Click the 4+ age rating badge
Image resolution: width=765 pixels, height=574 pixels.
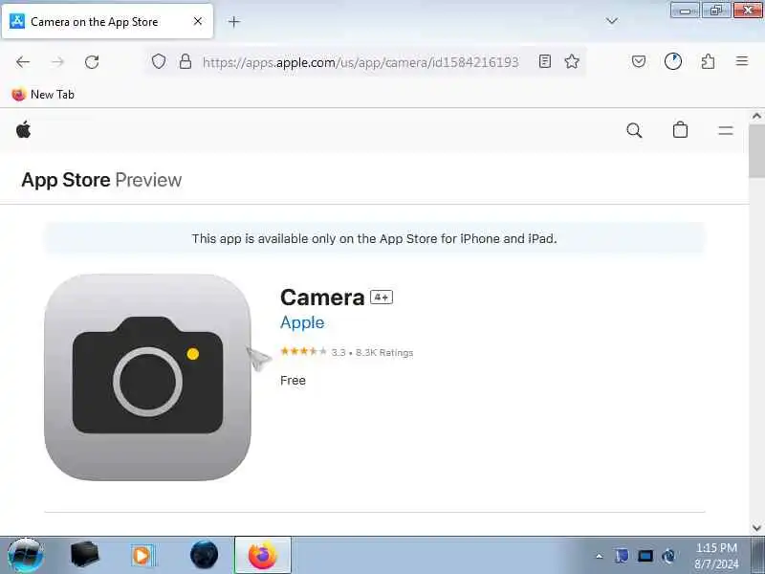click(x=382, y=297)
